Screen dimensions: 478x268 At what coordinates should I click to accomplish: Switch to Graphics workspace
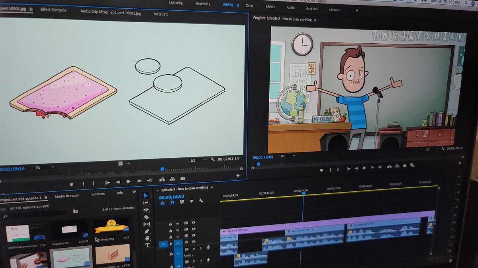312,9
